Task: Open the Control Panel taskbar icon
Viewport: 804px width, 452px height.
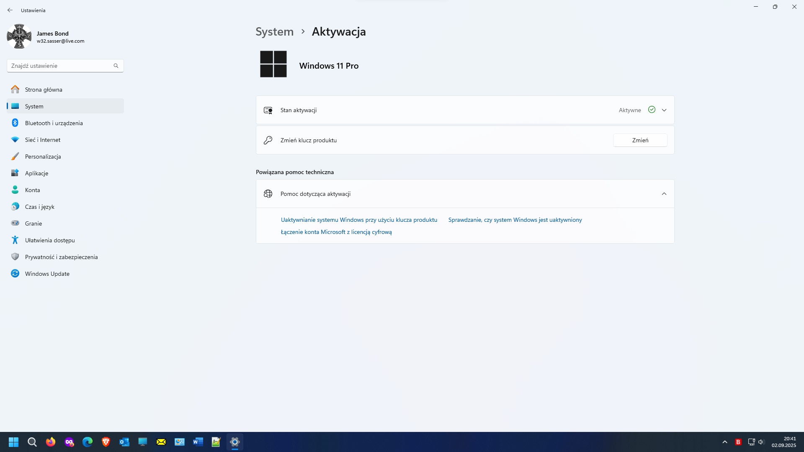Action: (180, 442)
